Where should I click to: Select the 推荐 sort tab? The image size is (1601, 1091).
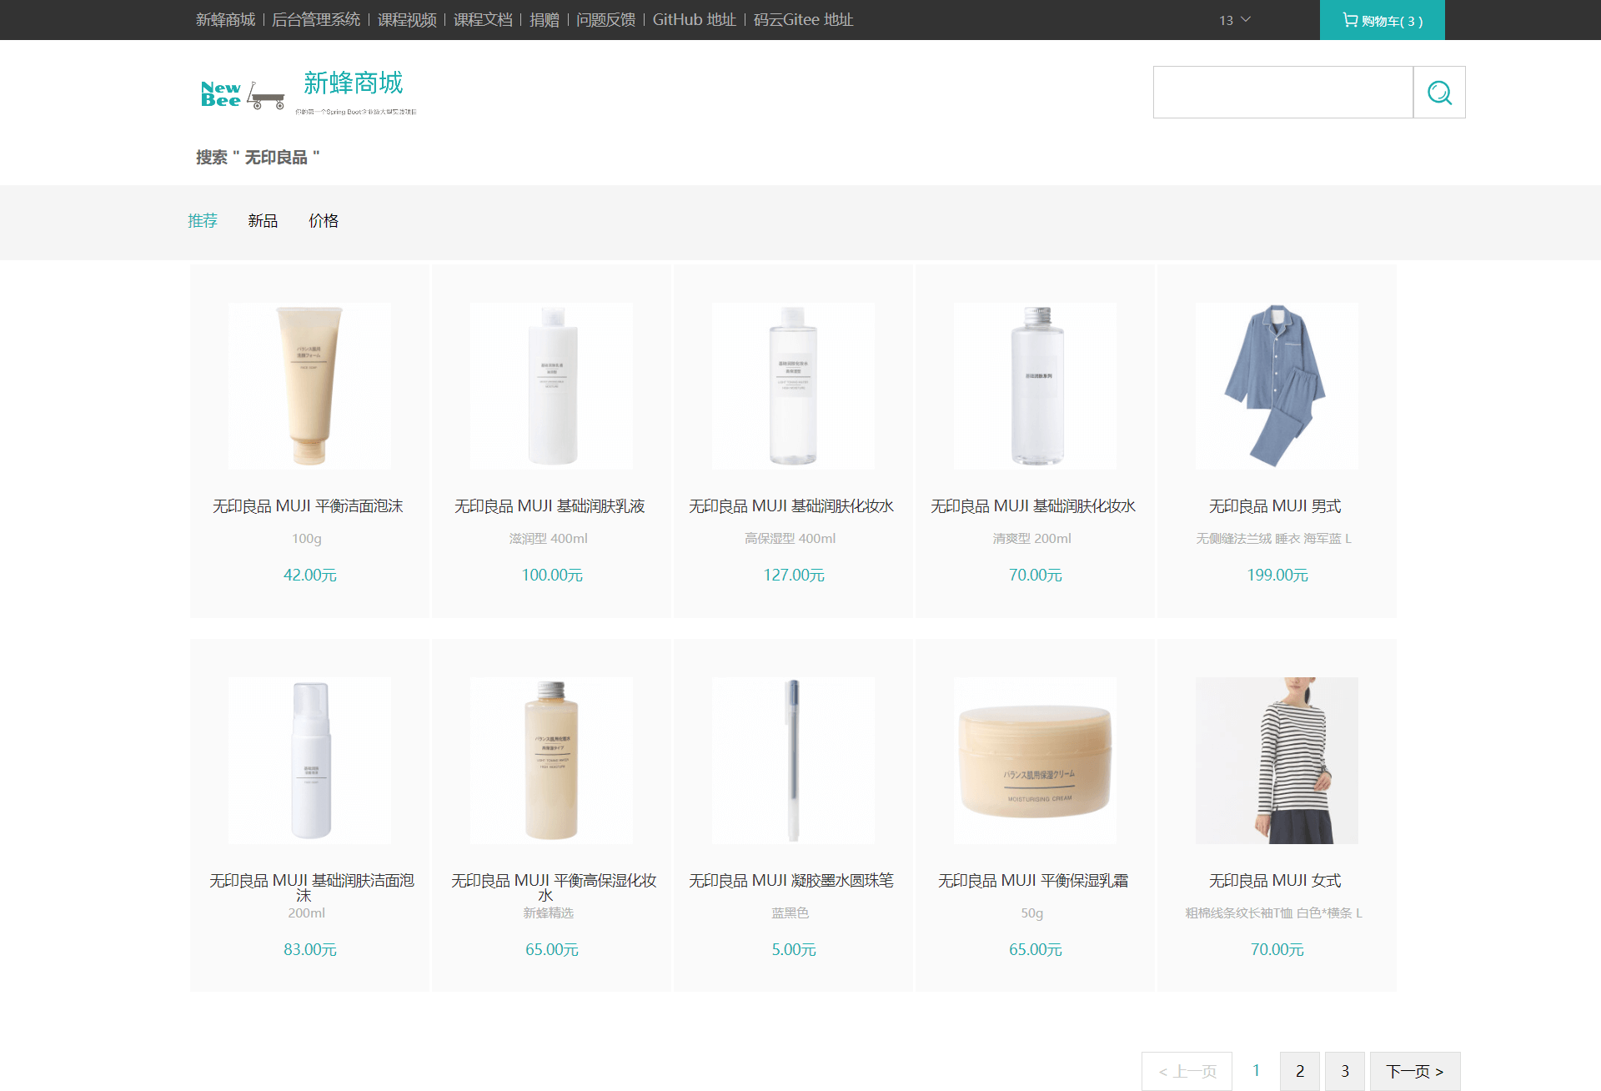pos(203,221)
